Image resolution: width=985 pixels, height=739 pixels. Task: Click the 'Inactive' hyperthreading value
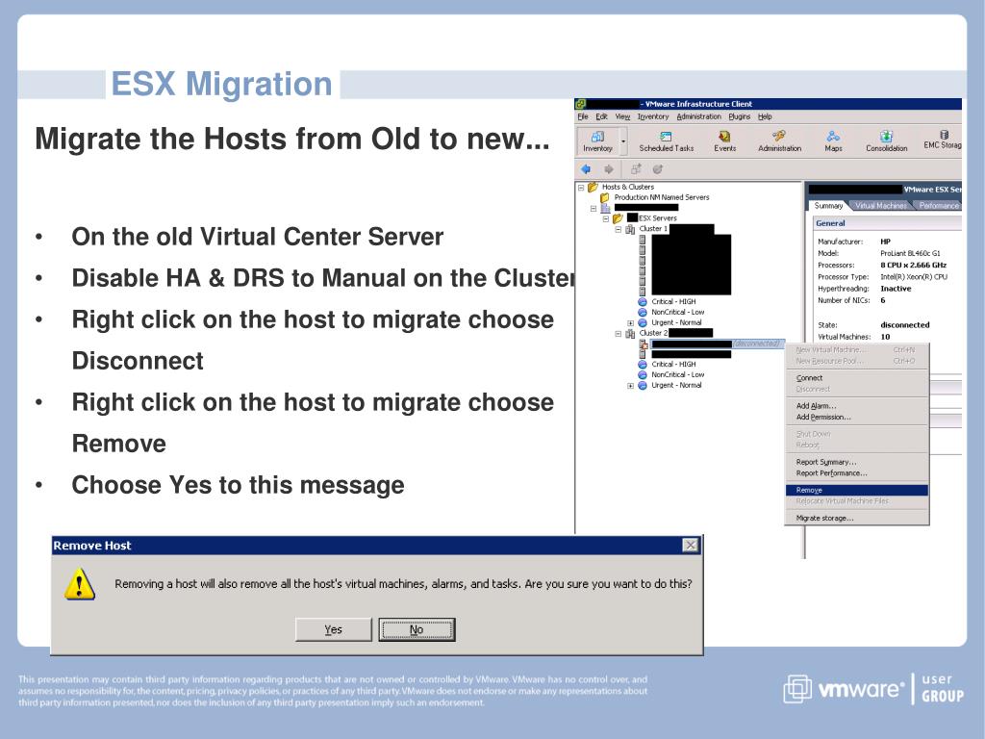(x=896, y=289)
